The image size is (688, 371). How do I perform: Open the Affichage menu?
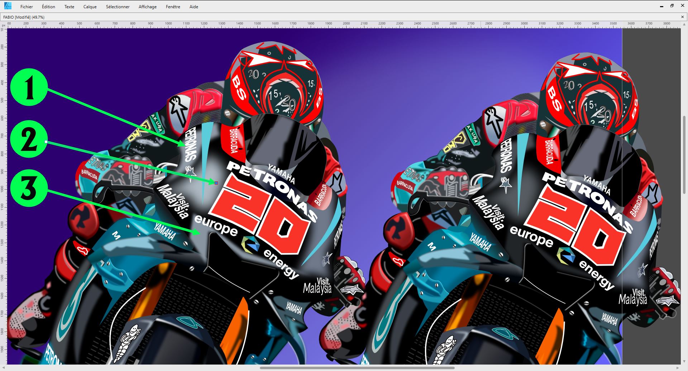pos(148,6)
